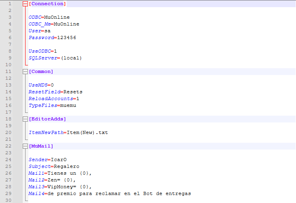Click the TypeFiles value muemu
296x203 pixels.
click(x=68, y=105)
